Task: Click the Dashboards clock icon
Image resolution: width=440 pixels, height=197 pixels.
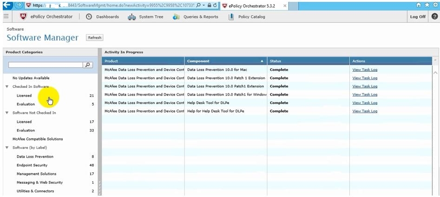Action: 89,17
